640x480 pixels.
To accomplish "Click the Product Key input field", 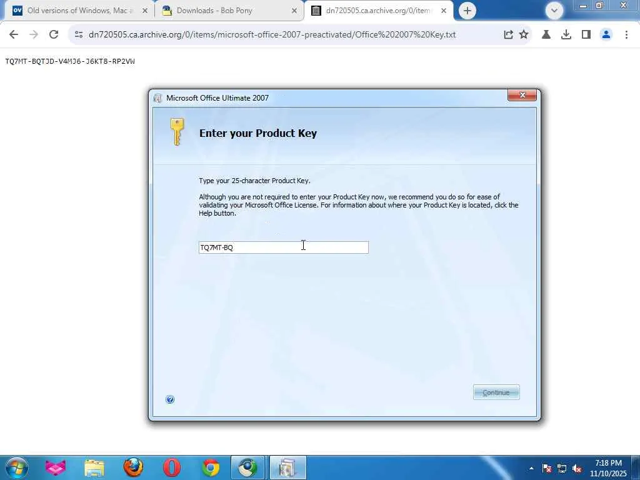I will click(x=284, y=247).
